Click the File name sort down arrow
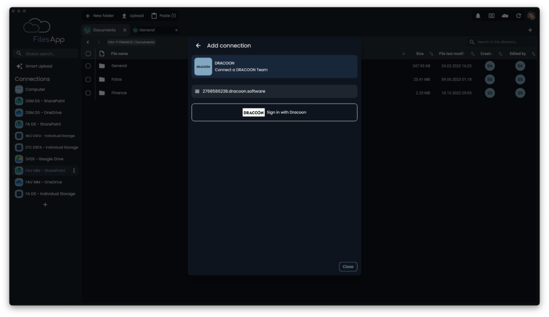The width and height of the screenshot is (549, 317). click(x=404, y=54)
